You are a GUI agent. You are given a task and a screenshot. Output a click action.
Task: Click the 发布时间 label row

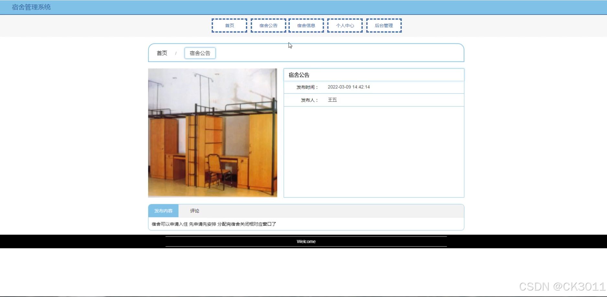(306, 87)
